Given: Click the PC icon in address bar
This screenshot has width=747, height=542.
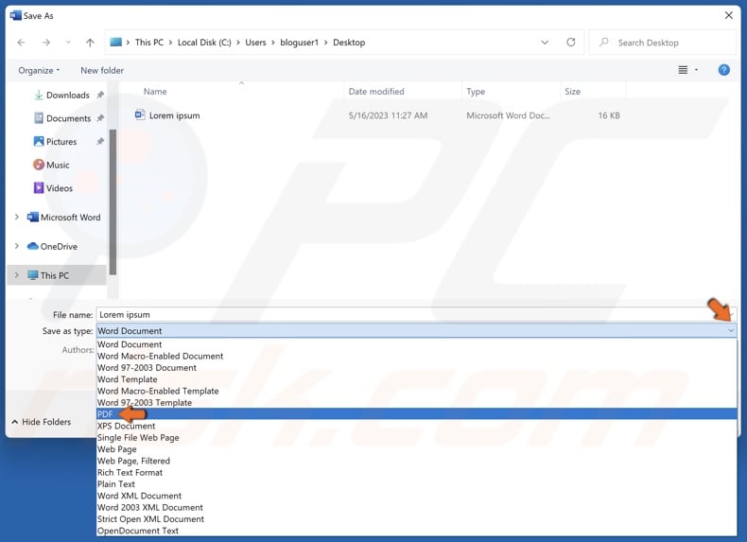Looking at the screenshot, I should tap(115, 42).
